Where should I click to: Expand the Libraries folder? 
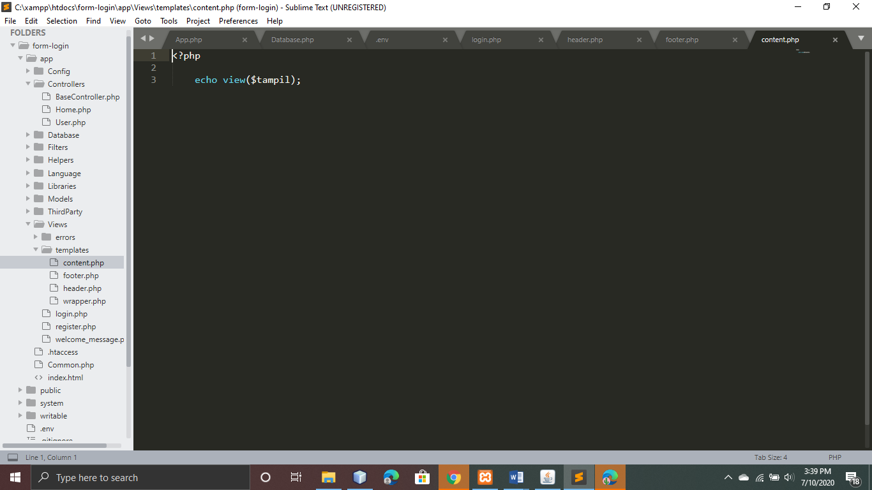(28, 186)
